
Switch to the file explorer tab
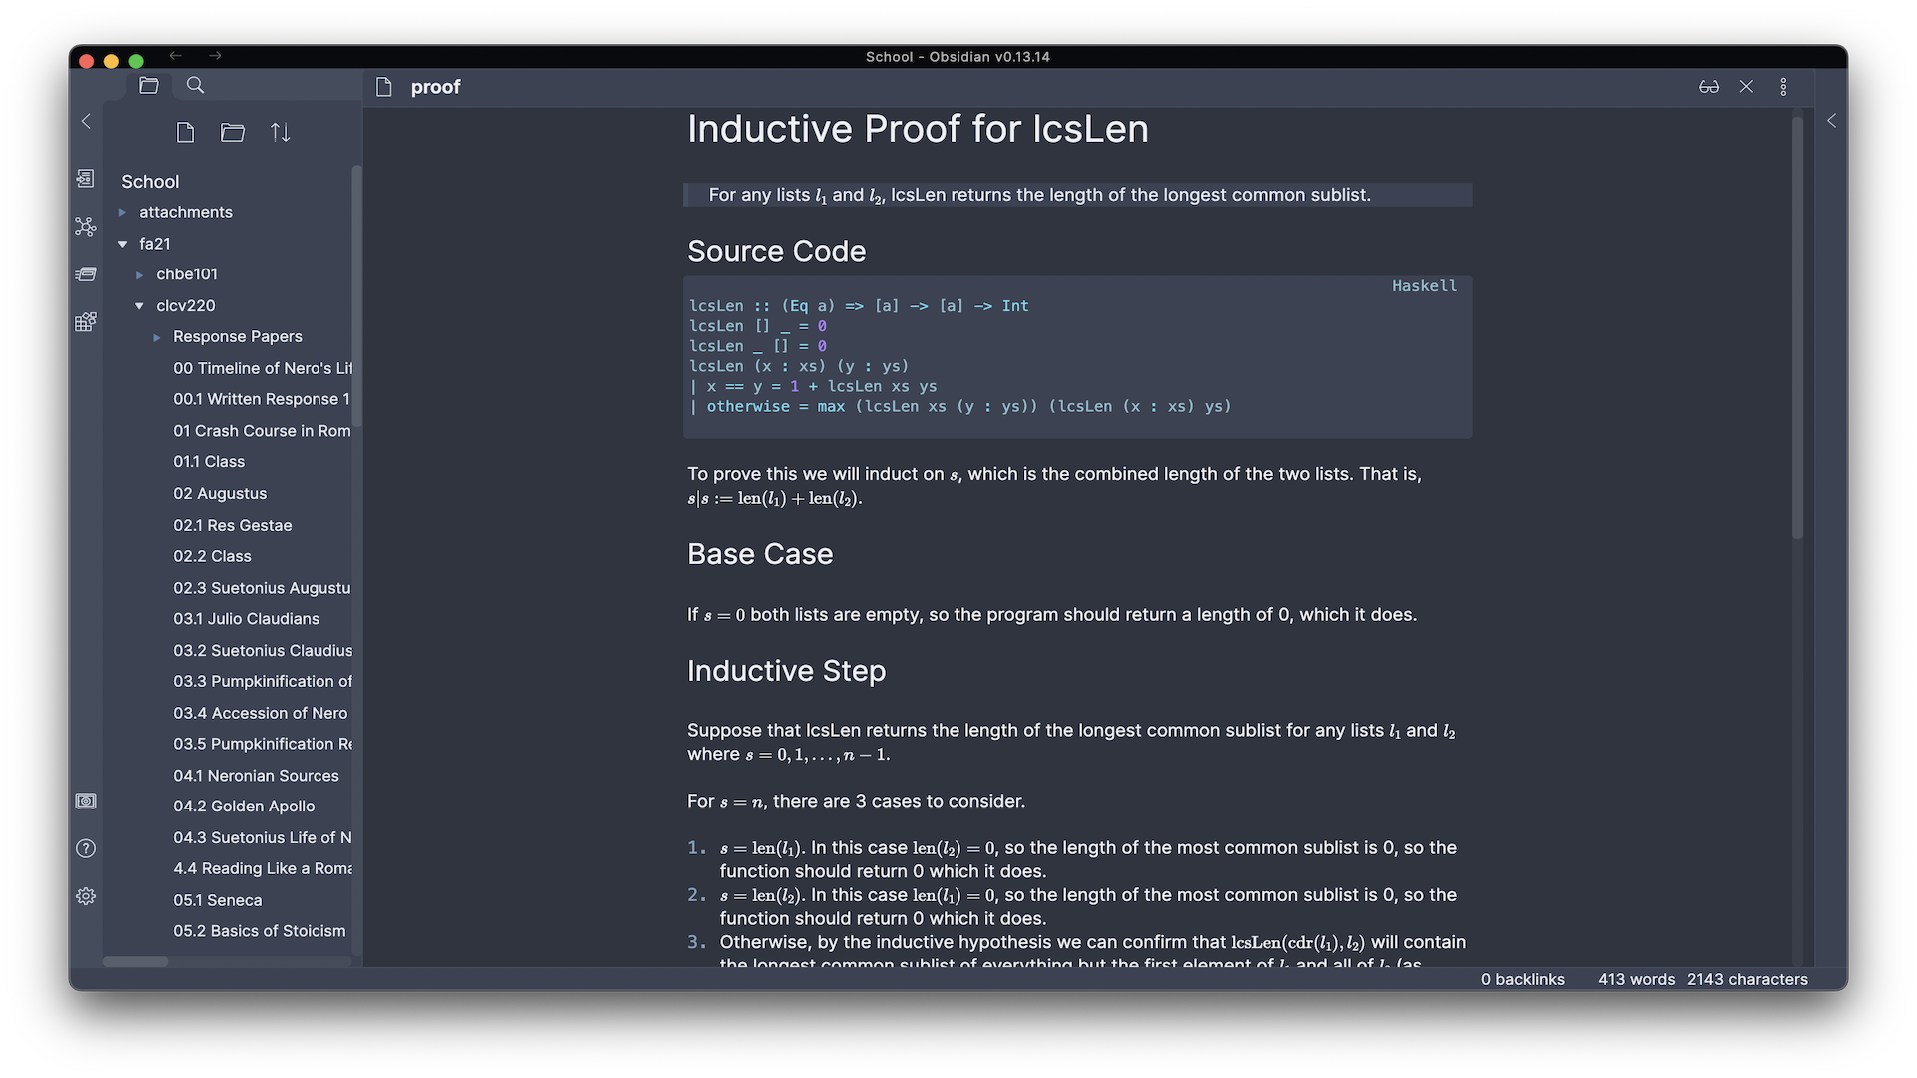[149, 86]
